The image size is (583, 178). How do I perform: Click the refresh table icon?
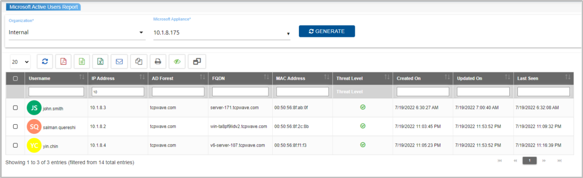(x=45, y=61)
